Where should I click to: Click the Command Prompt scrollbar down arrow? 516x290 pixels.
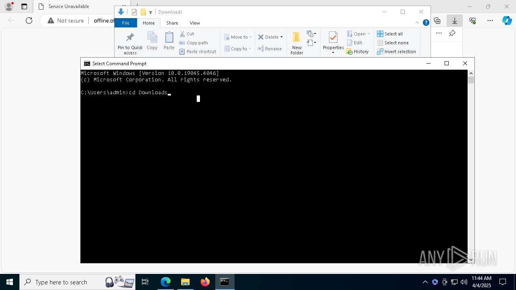(x=471, y=260)
